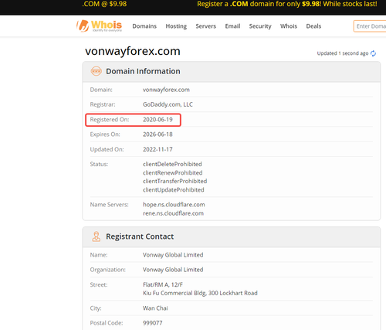Viewport: 386px width, 330px height.
Task: Click the Registered On date 2020-06-19
Action: click(x=157, y=120)
